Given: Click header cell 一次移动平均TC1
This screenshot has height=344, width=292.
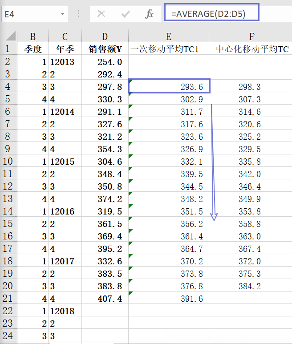Looking at the screenshot, I should [169, 49].
